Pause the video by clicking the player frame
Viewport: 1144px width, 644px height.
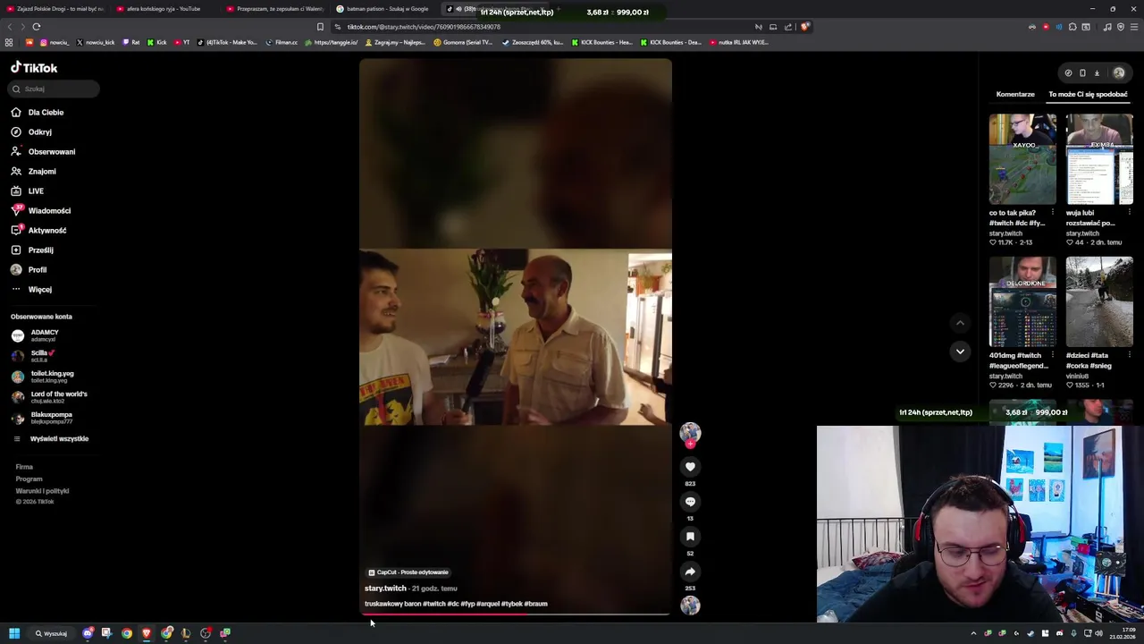[x=516, y=336]
